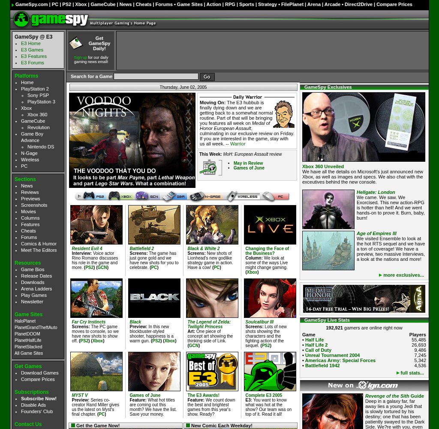Focus the Search for a Game field
This screenshot has height=429, width=439.
coord(156,76)
